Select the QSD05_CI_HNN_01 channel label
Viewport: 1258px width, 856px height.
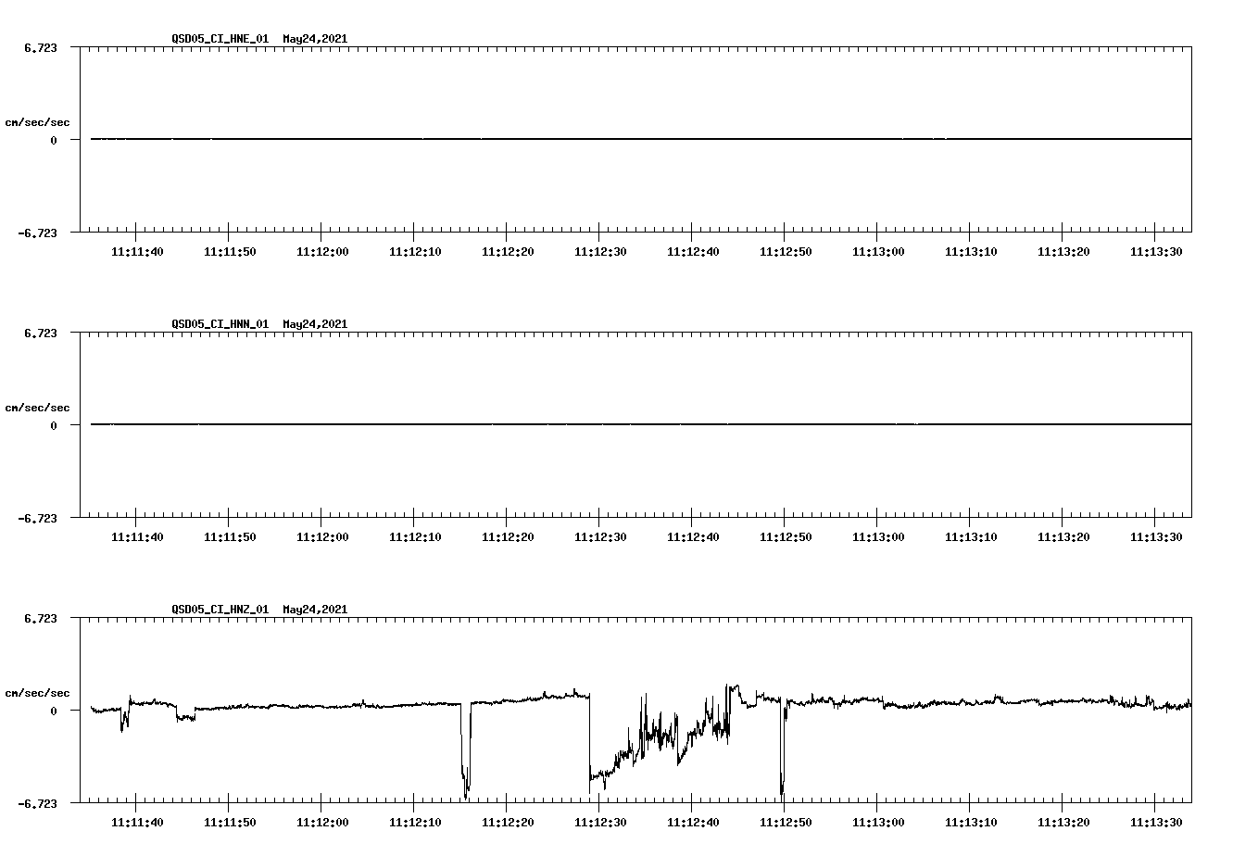click(x=220, y=324)
